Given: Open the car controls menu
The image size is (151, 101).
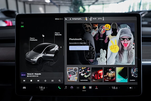Looking at the screenshot, I should (x=24, y=88).
